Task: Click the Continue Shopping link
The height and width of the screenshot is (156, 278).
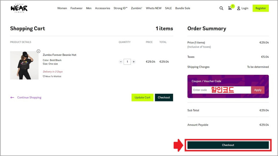Action: (29, 97)
